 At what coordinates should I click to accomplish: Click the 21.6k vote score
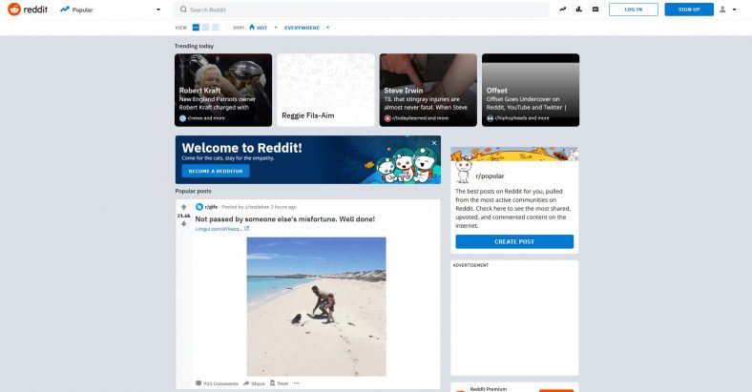(x=183, y=216)
